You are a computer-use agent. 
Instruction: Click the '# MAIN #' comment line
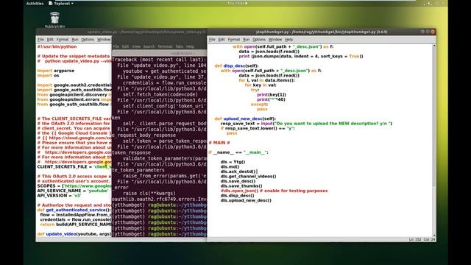click(x=219, y=143)
